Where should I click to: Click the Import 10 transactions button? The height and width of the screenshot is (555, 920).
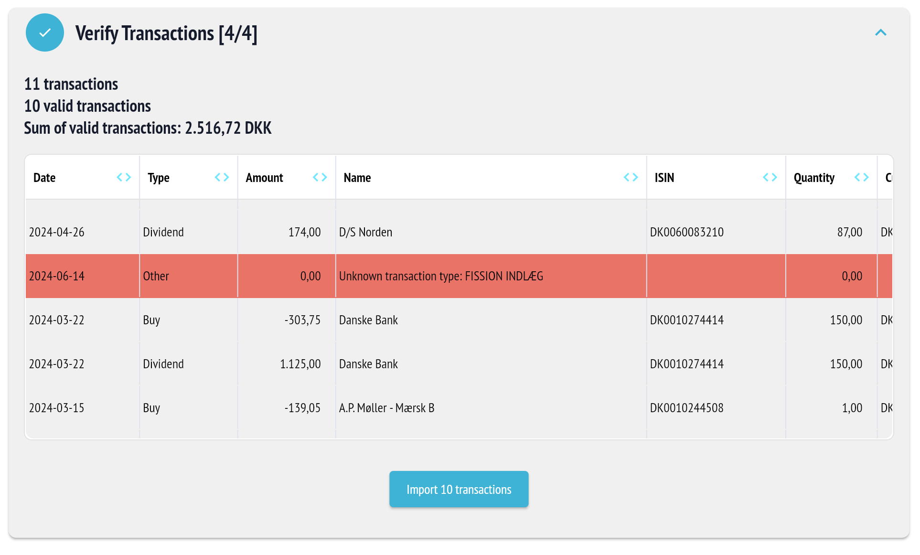pos(459,489)
